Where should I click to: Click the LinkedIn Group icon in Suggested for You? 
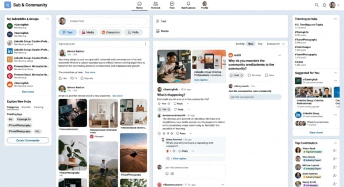[298, 115]
